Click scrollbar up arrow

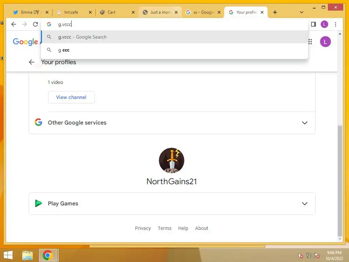340,34
